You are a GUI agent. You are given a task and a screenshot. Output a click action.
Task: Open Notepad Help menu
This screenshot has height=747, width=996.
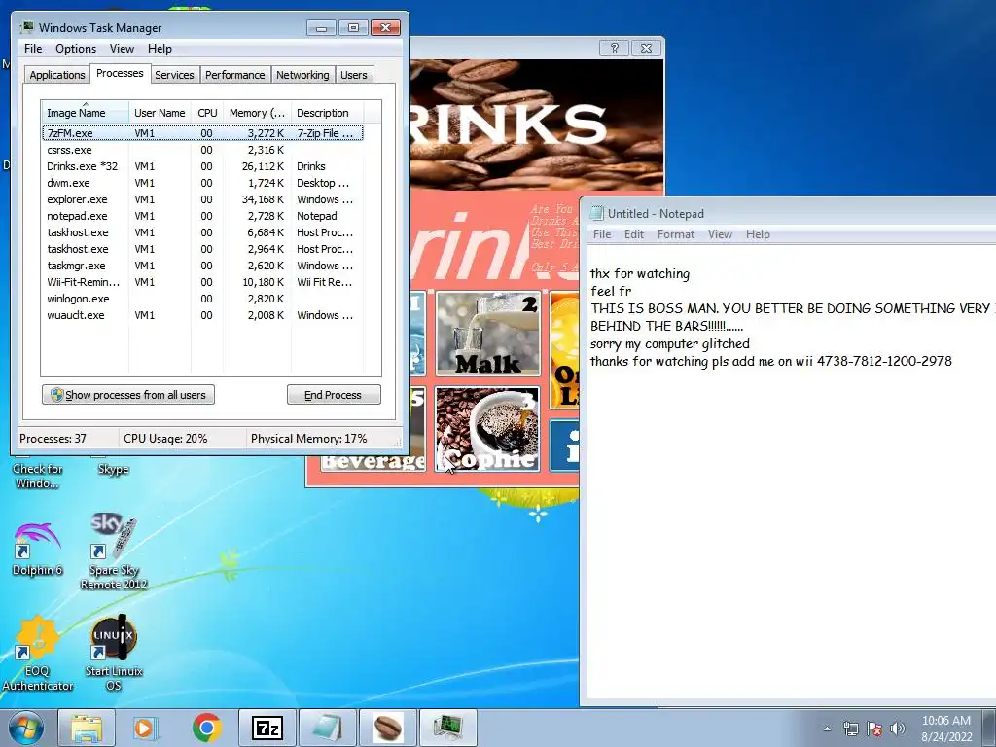(758, 234)
